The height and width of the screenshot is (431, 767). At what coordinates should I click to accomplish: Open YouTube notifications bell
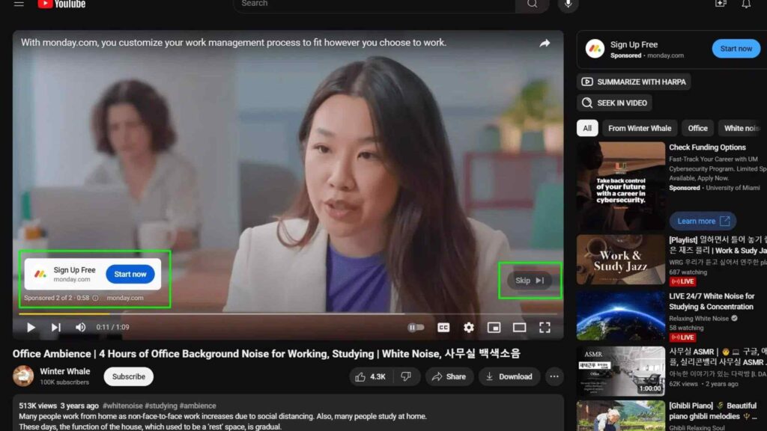[x=747, y=5]
